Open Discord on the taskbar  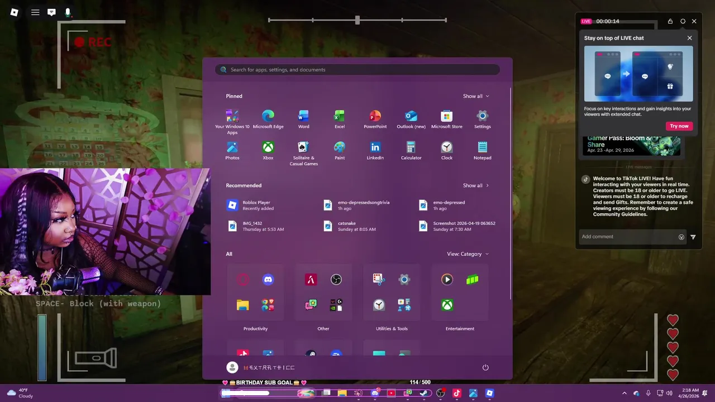click(375, 393)
